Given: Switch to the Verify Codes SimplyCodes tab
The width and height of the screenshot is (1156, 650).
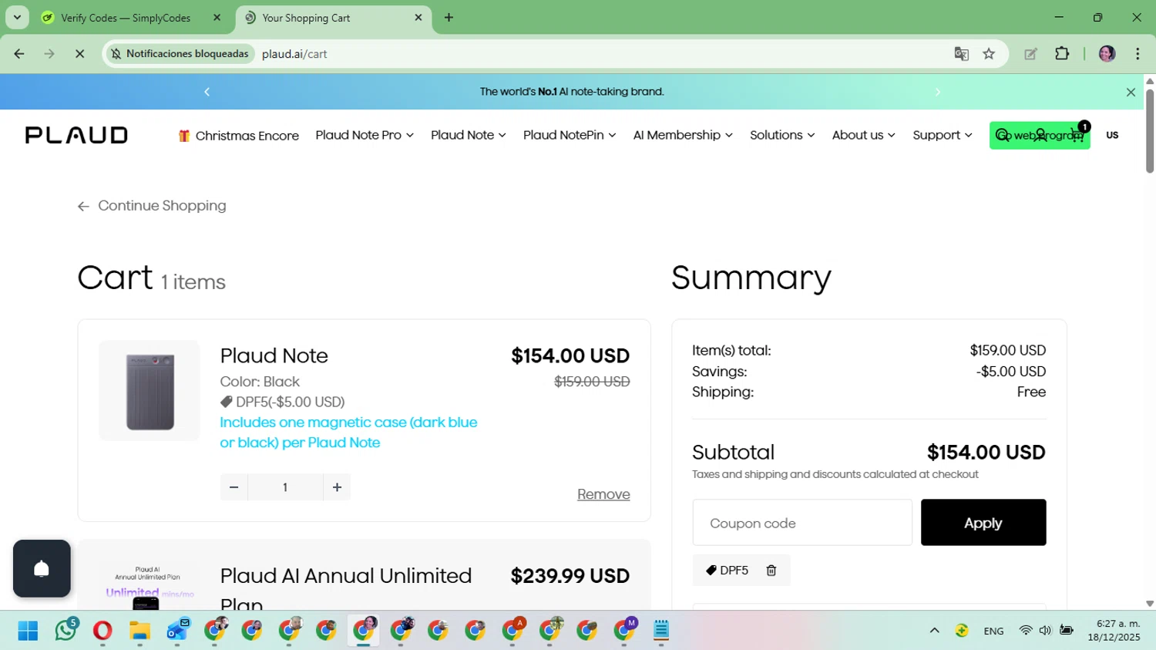Looking at the screenshot, I should point(126,18).
